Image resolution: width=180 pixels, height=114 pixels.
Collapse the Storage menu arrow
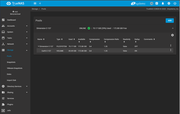tap(27, 50)
